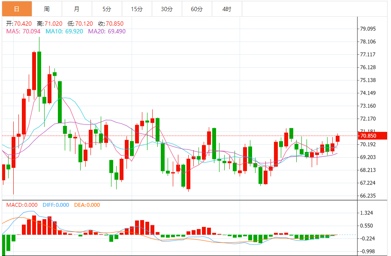This screenshot has width=391, height=256.
Task: Click the DEA value label
Action: point(87,205)
